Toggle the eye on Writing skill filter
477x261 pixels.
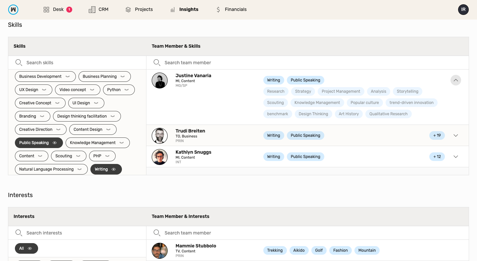pos(114,169)
